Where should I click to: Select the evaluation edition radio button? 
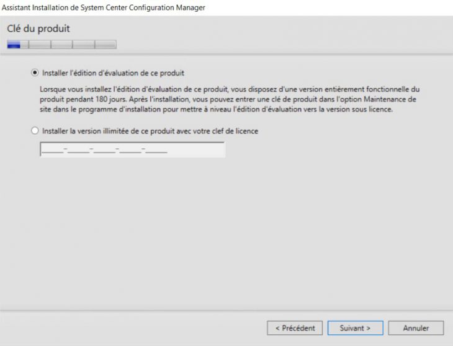[35, 73]
